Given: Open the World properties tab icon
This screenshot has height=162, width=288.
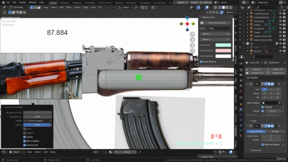Looking at the screenshot, I should [241, 91].
